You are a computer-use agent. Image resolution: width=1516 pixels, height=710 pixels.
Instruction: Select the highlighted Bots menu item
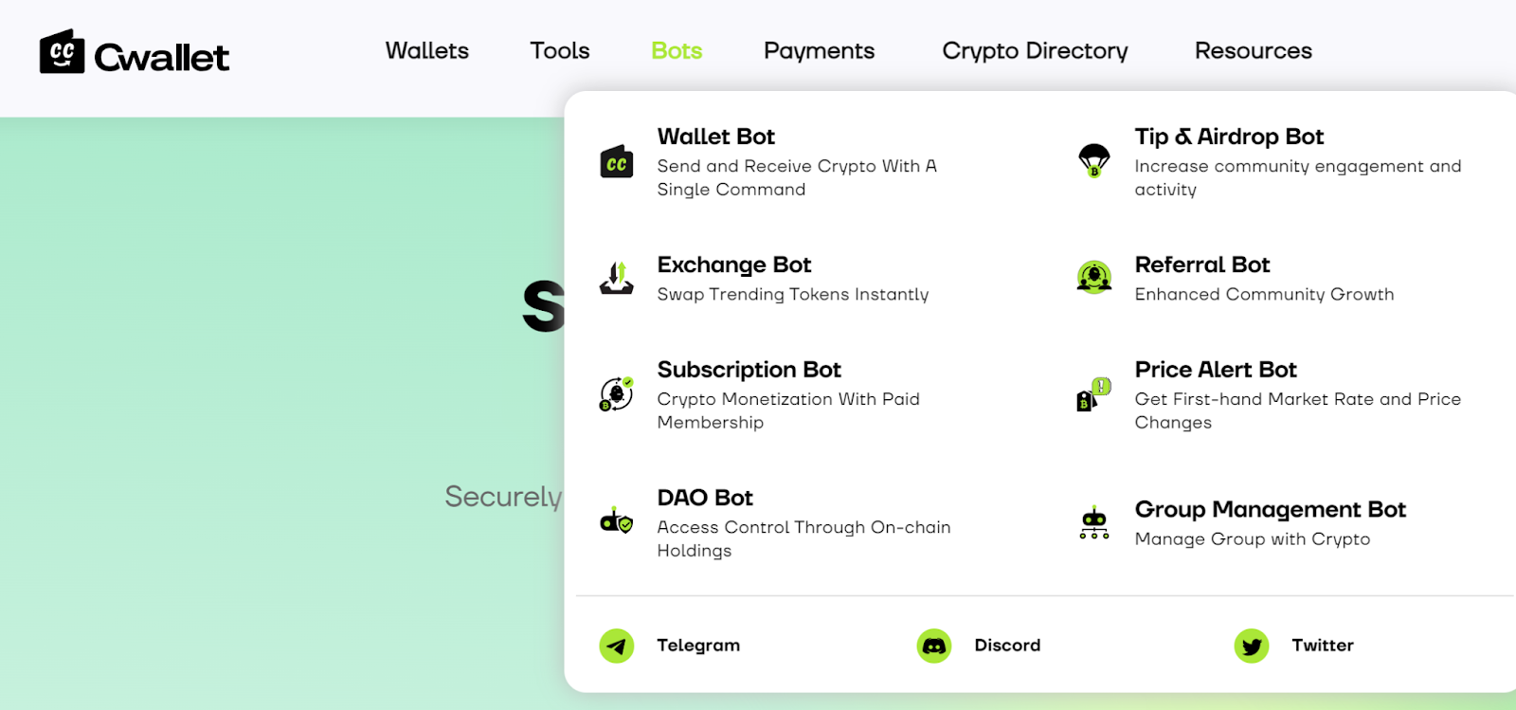coord(677,50)
